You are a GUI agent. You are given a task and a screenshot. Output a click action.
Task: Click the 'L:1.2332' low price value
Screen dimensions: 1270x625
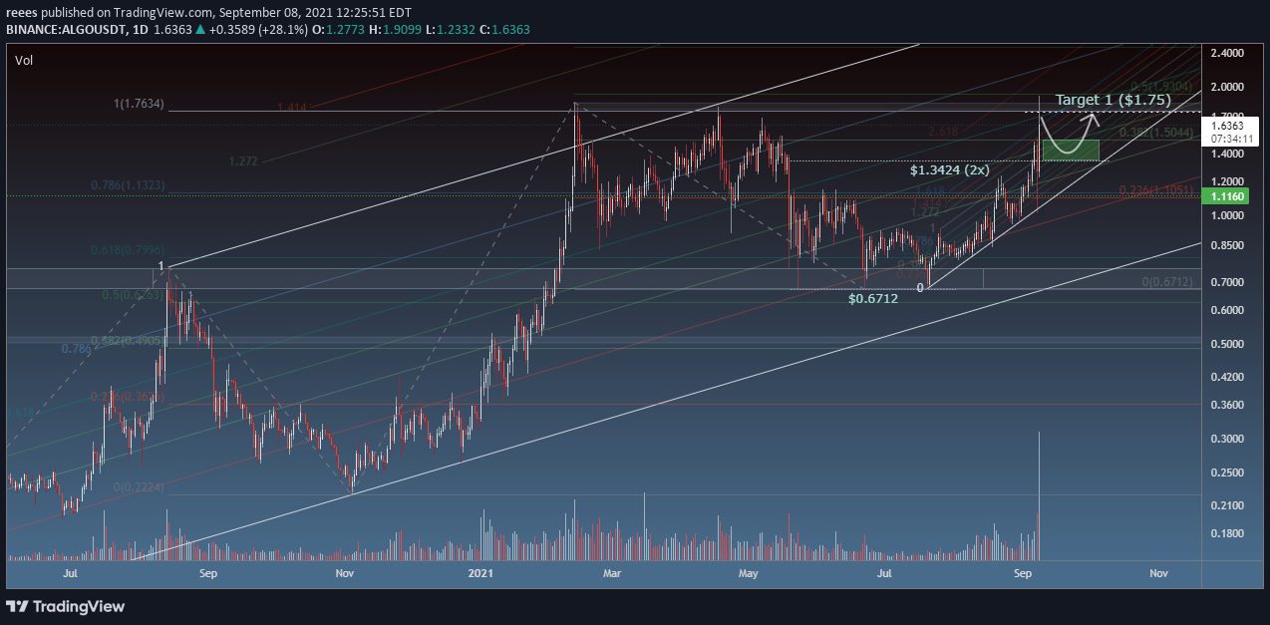point(452,30)
